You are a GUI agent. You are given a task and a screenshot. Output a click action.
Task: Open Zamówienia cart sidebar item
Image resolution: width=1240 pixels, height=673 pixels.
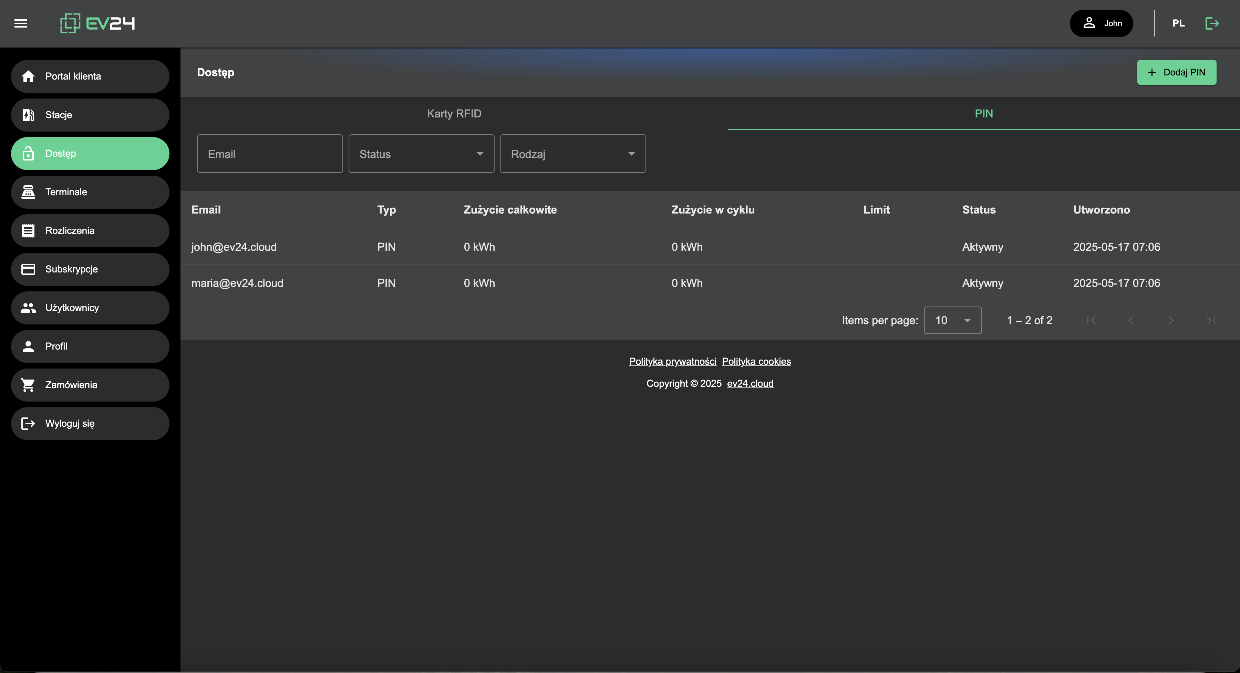click(x=90, y=385)
